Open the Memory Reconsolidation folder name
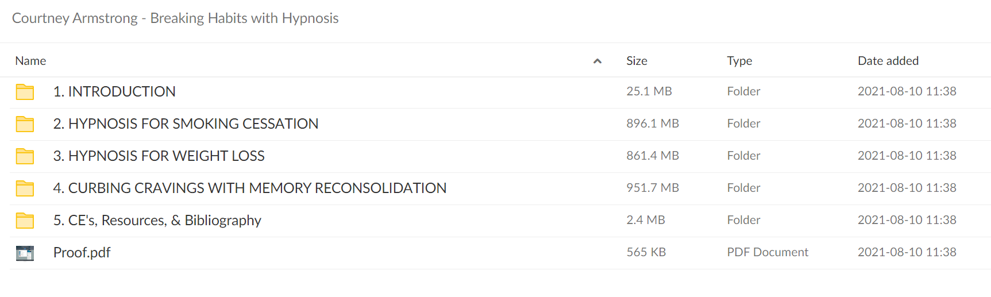 point(250,188)
